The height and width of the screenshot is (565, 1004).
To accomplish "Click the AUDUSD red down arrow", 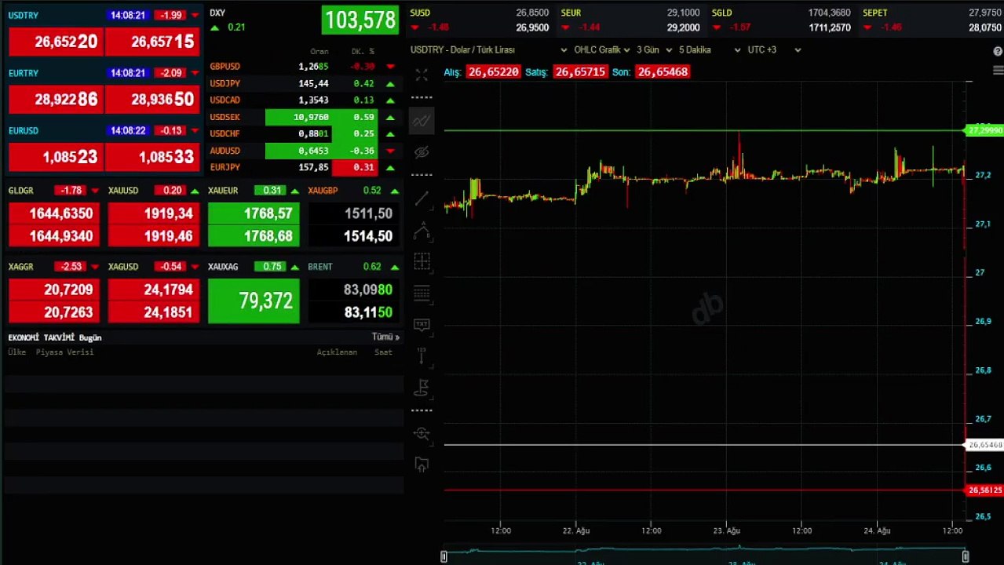I will pos(390,151).
